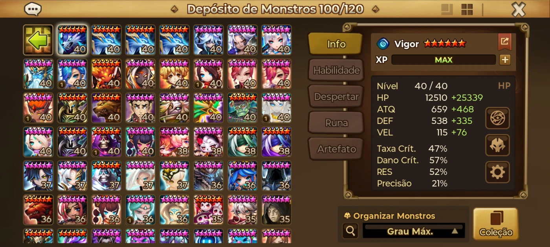This screenshot has width=550, height=247.
Task: Open the Despertar tab
Action: pos(336,96)
